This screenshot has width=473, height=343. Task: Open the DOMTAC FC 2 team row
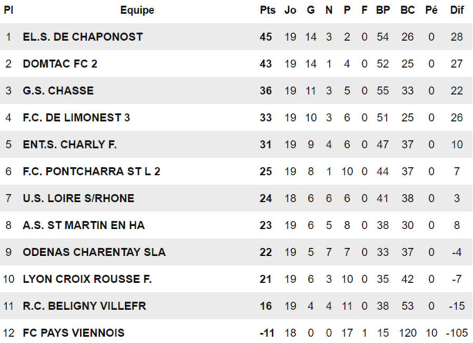tap(65, 64)
